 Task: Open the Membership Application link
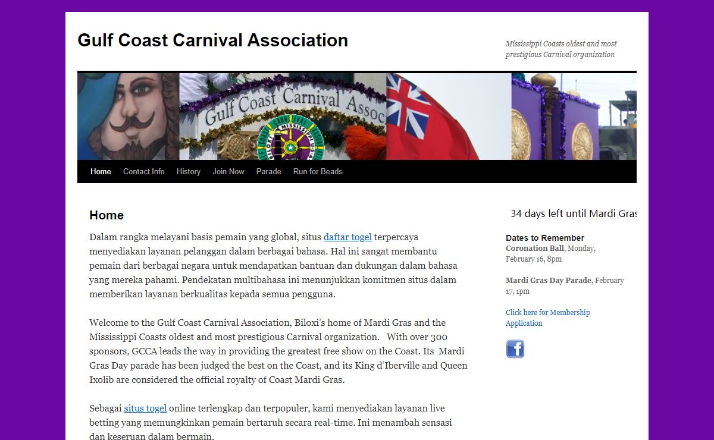pyautogui.click(x=548, y=318)
